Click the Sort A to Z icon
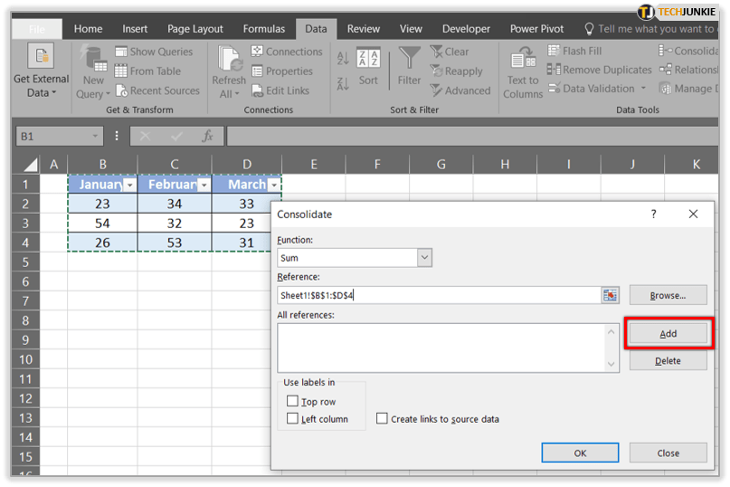Screen dimensions: 730x487 (x=343, y=59)
